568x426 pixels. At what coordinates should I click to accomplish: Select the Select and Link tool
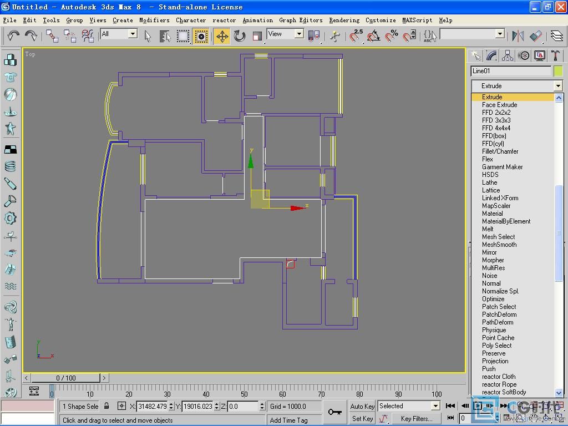pos(52,36)
